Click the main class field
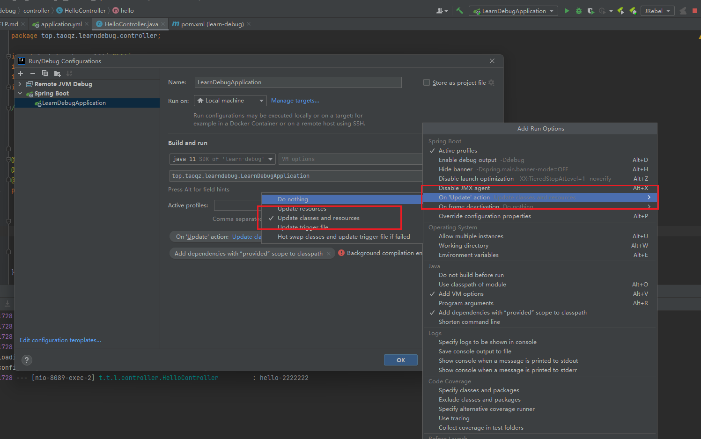This screenshot has height=439, width=701. point(296,176)
